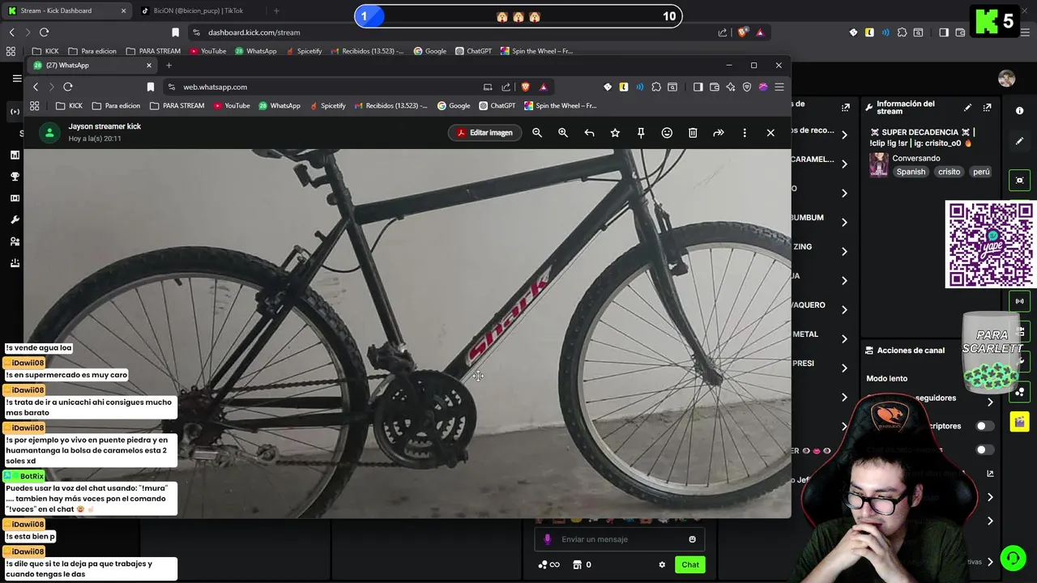Send message with green Chat button
Screen dimensions: 1037x583
pyautogui.click(x=690, y=564)
